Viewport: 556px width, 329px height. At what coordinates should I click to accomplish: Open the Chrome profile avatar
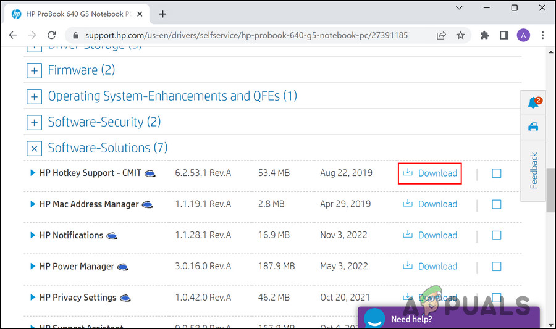tap(523, 35)
